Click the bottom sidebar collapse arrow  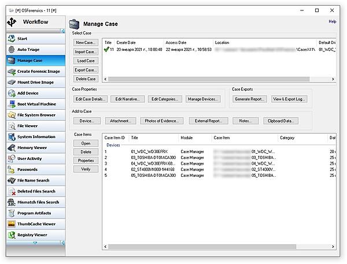[63, 243]
